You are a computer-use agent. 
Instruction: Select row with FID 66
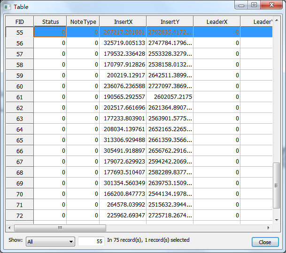pyautogui.click(x=19, y=151)
